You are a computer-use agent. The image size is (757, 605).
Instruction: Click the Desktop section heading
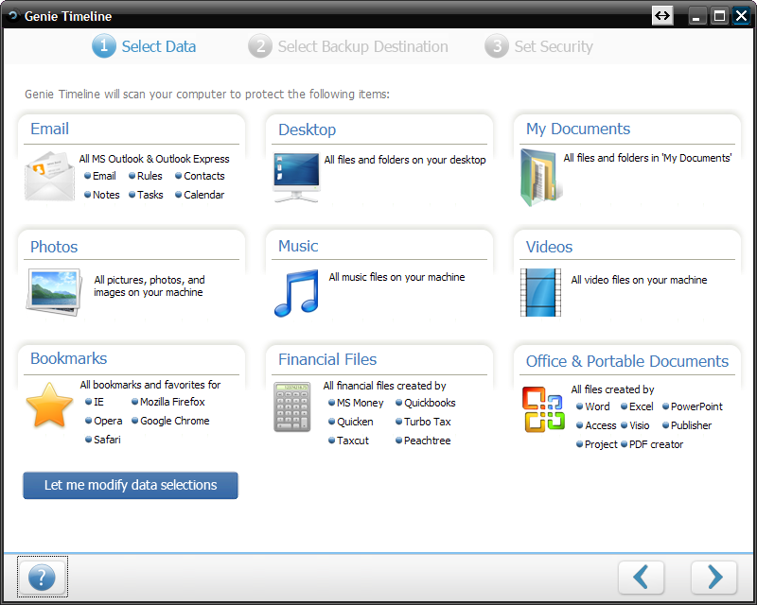(x=307, y=130)
